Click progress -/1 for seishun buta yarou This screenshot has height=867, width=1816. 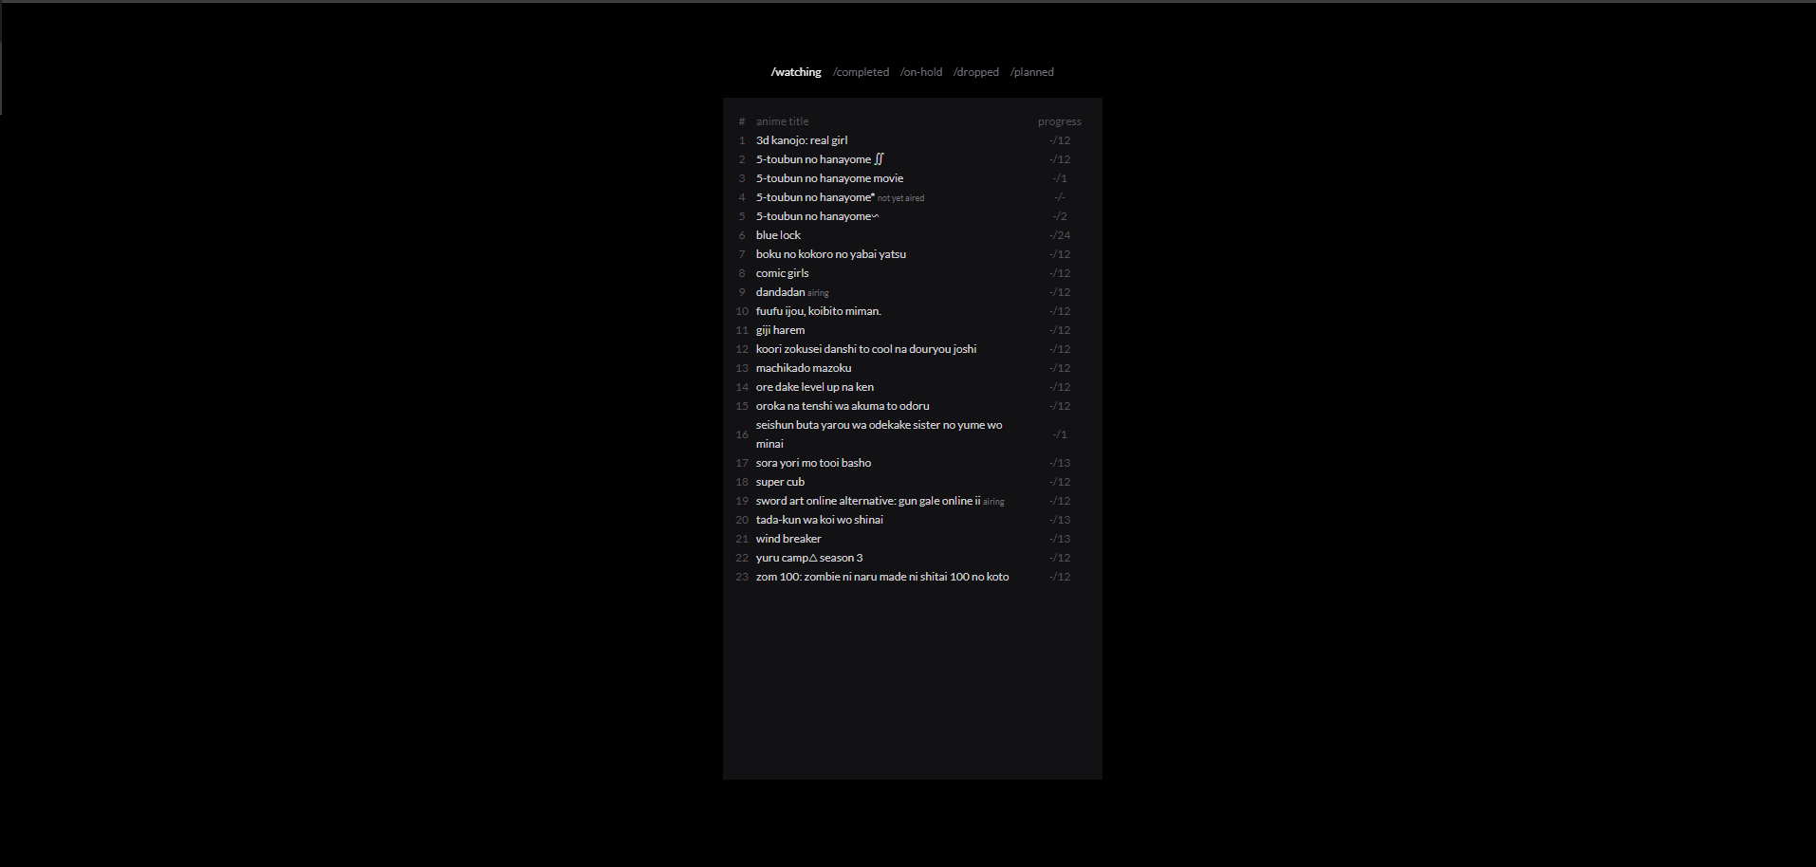[x=1060, y=434]
